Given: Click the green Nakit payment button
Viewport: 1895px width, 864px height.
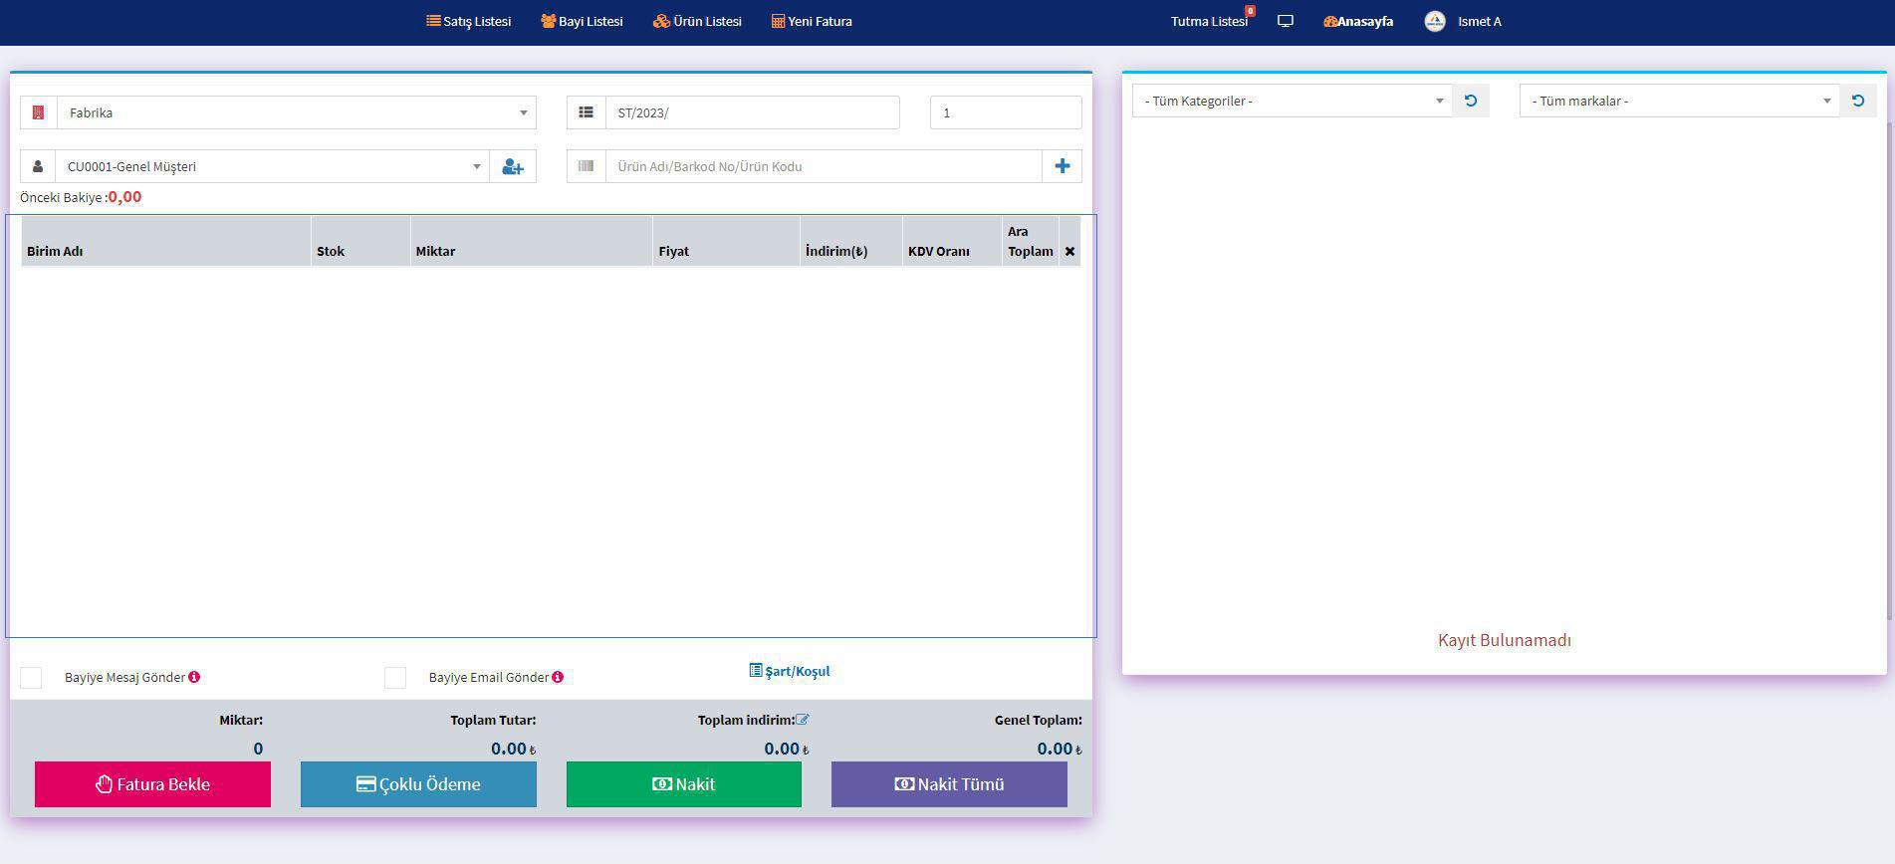Looking at the screenshot, I should click(x=683, y=784).
